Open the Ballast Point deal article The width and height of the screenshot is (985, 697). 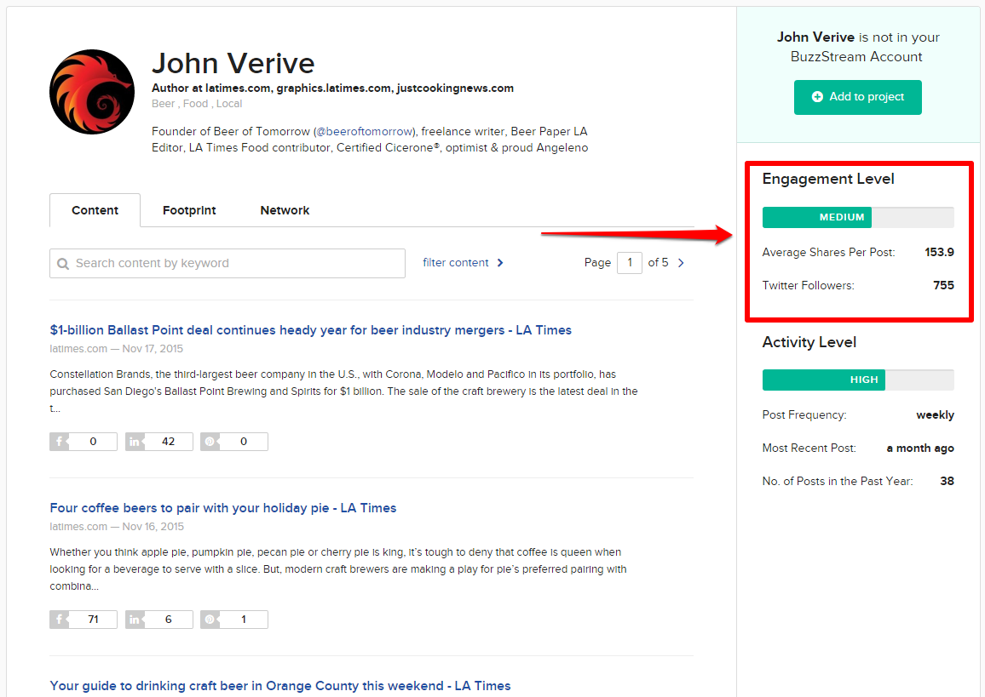(x=310, y=329)
